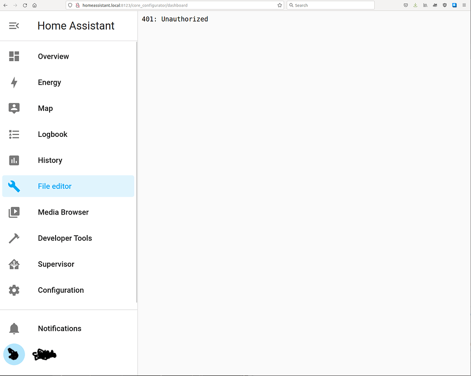Click the Notifications bell icon
Image resolution: width=471 pixels, height=376 pixels.
[14, 328]
